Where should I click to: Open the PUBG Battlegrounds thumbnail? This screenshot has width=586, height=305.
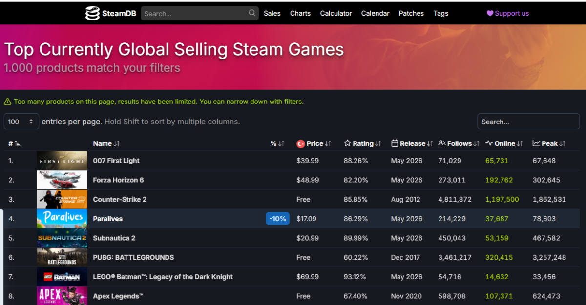coord(62,257)
